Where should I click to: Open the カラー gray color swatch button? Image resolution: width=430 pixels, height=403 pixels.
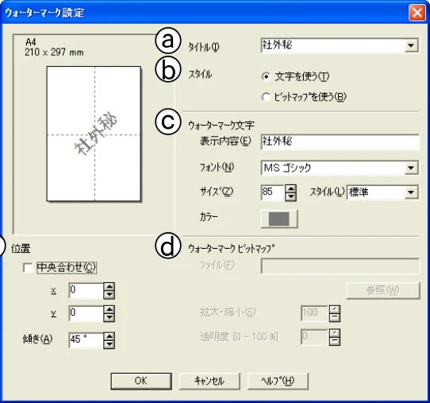click(x=279, y=219)
